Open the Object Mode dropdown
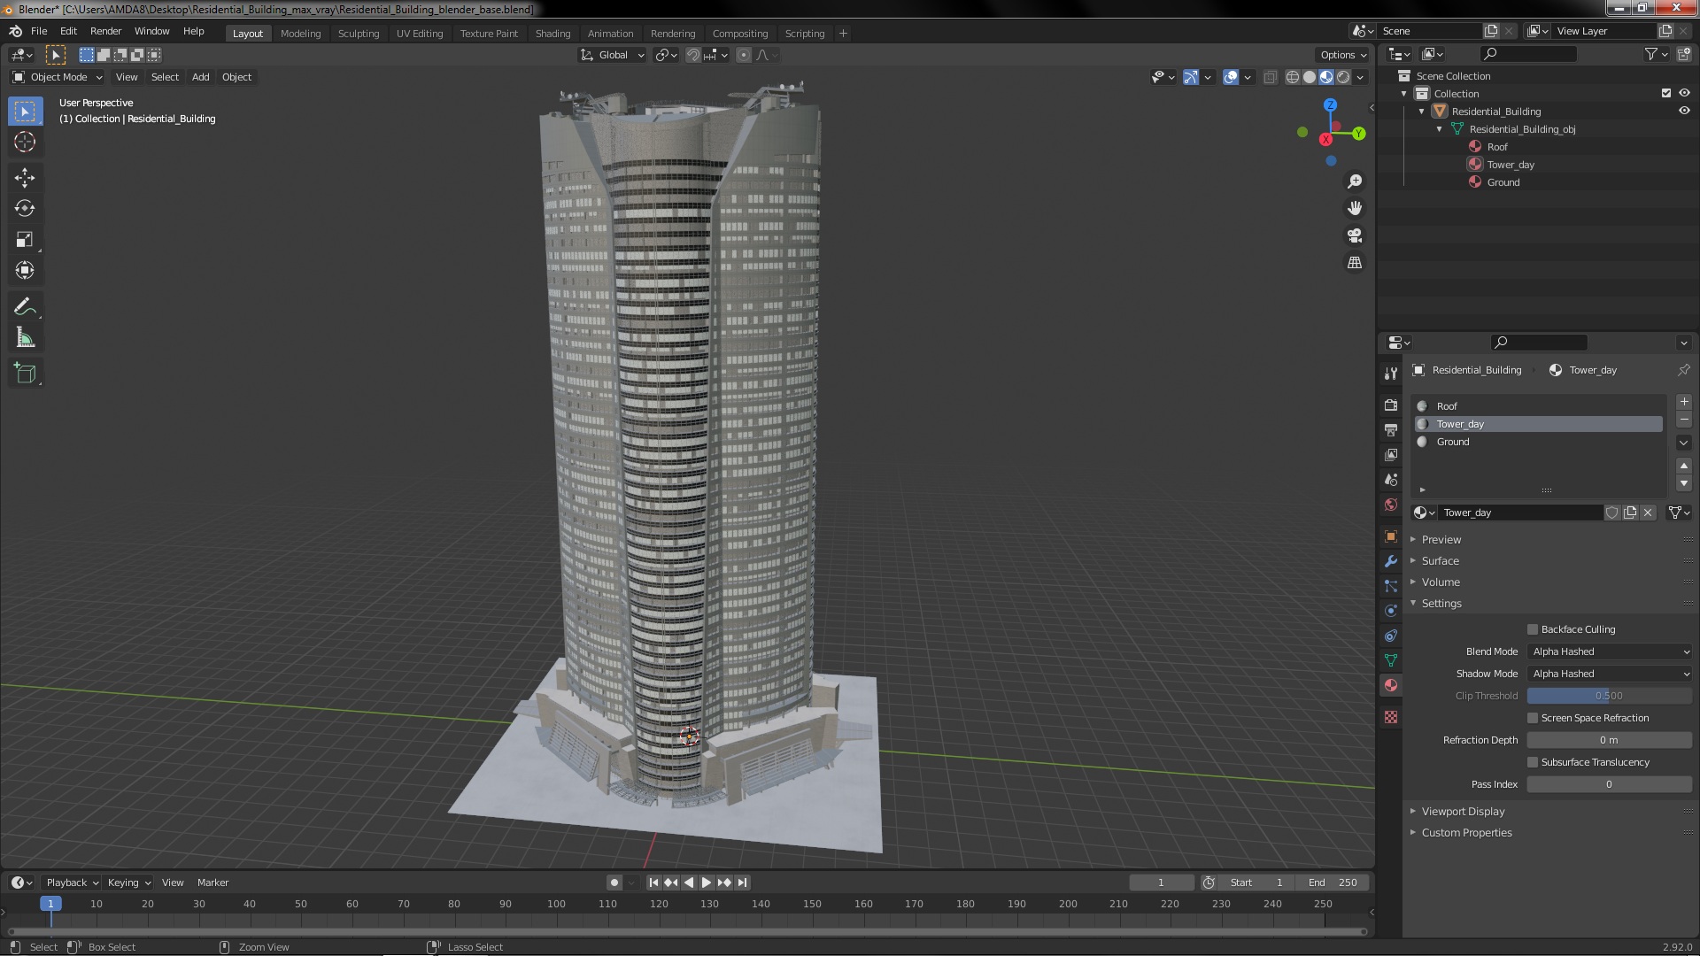The height and width of the screenshot is (956, 1700). click(x=58, y=77)
